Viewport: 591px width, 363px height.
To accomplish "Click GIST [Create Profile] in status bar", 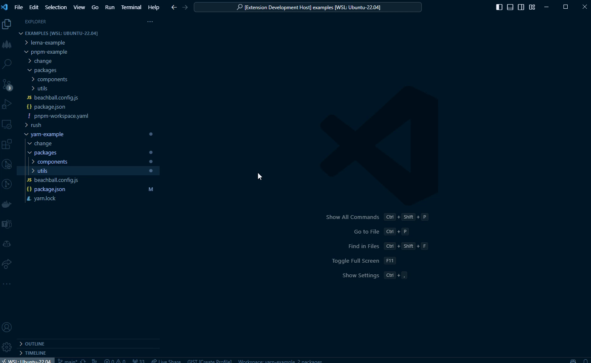I will tap(209, 361).
